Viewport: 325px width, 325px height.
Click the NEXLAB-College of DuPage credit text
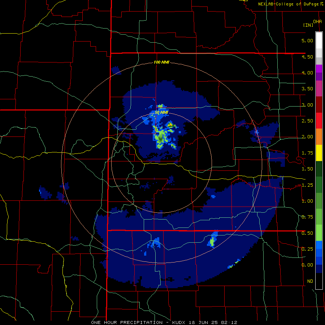point(290,4)
